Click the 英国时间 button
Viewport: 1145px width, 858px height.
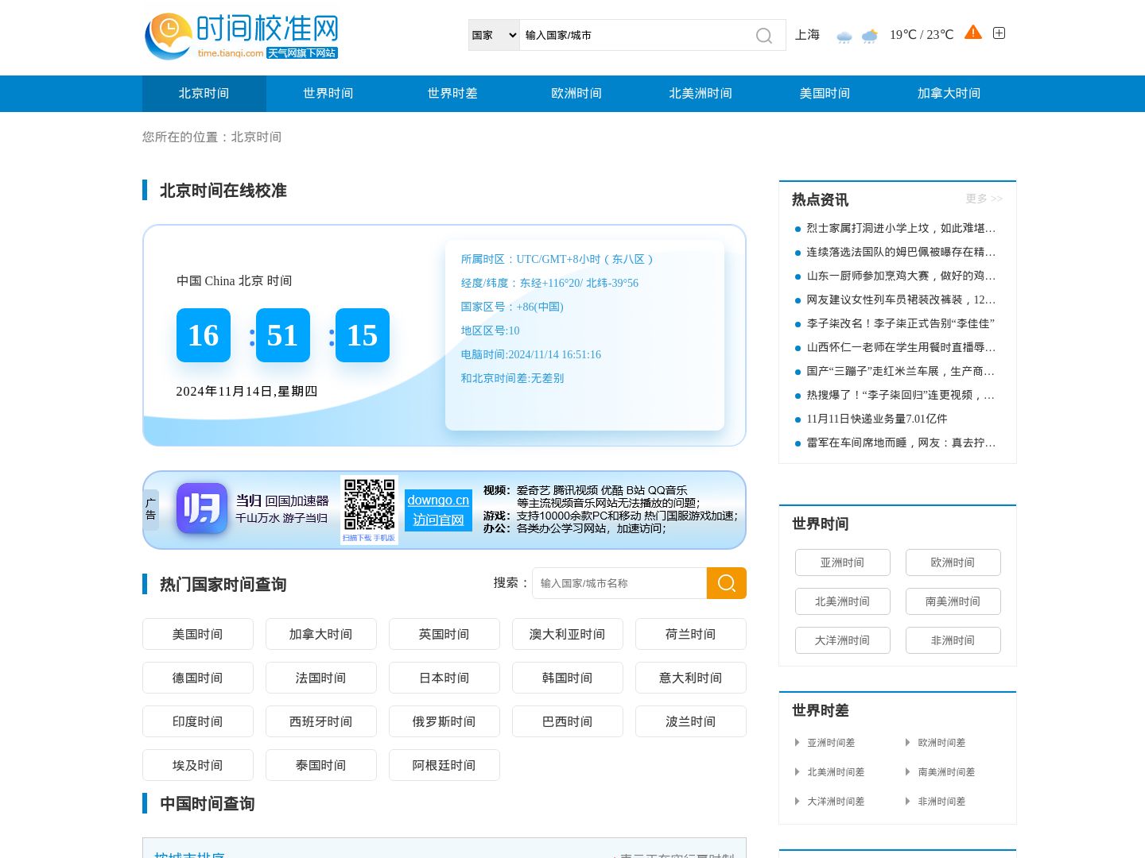[444, 634]
